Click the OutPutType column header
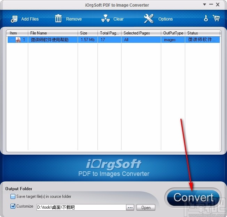 click(x=173, y=33)
